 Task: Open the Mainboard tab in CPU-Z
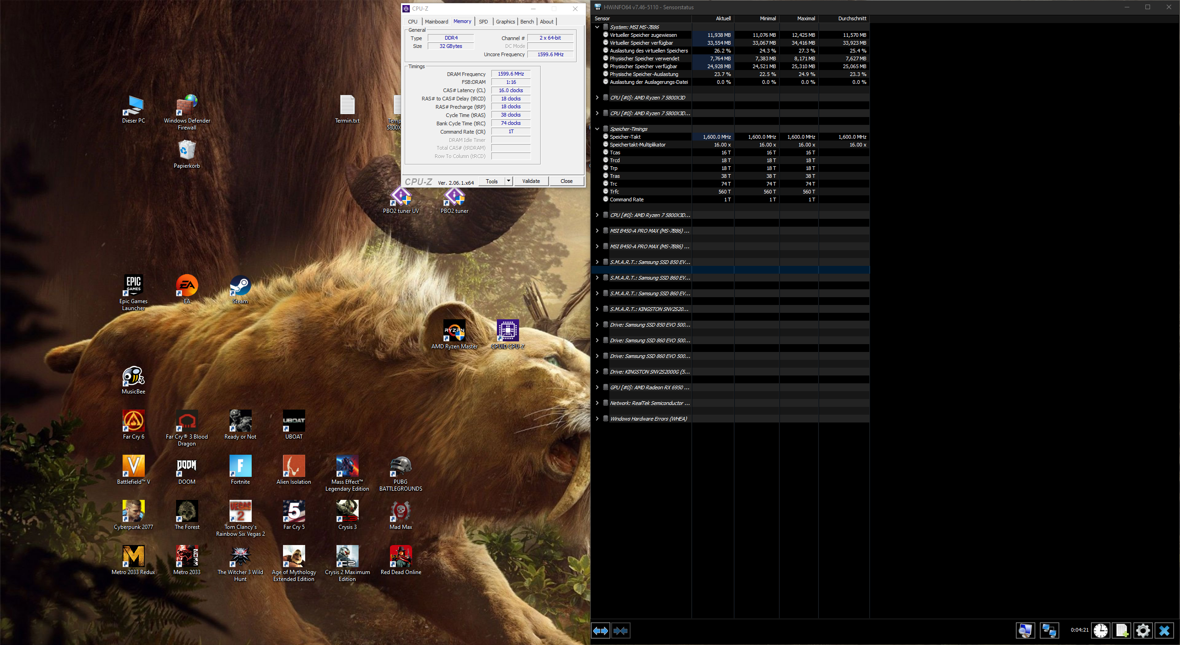pyautogui.click(x=436, y=22)
